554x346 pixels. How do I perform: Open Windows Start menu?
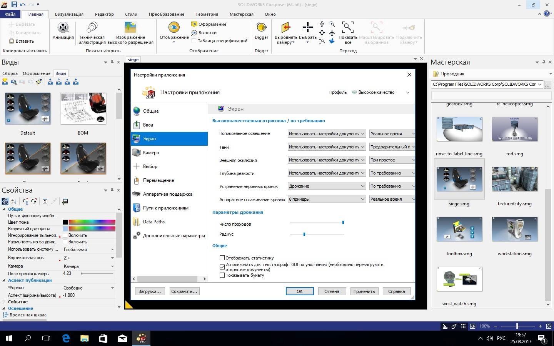coord(9,338)
